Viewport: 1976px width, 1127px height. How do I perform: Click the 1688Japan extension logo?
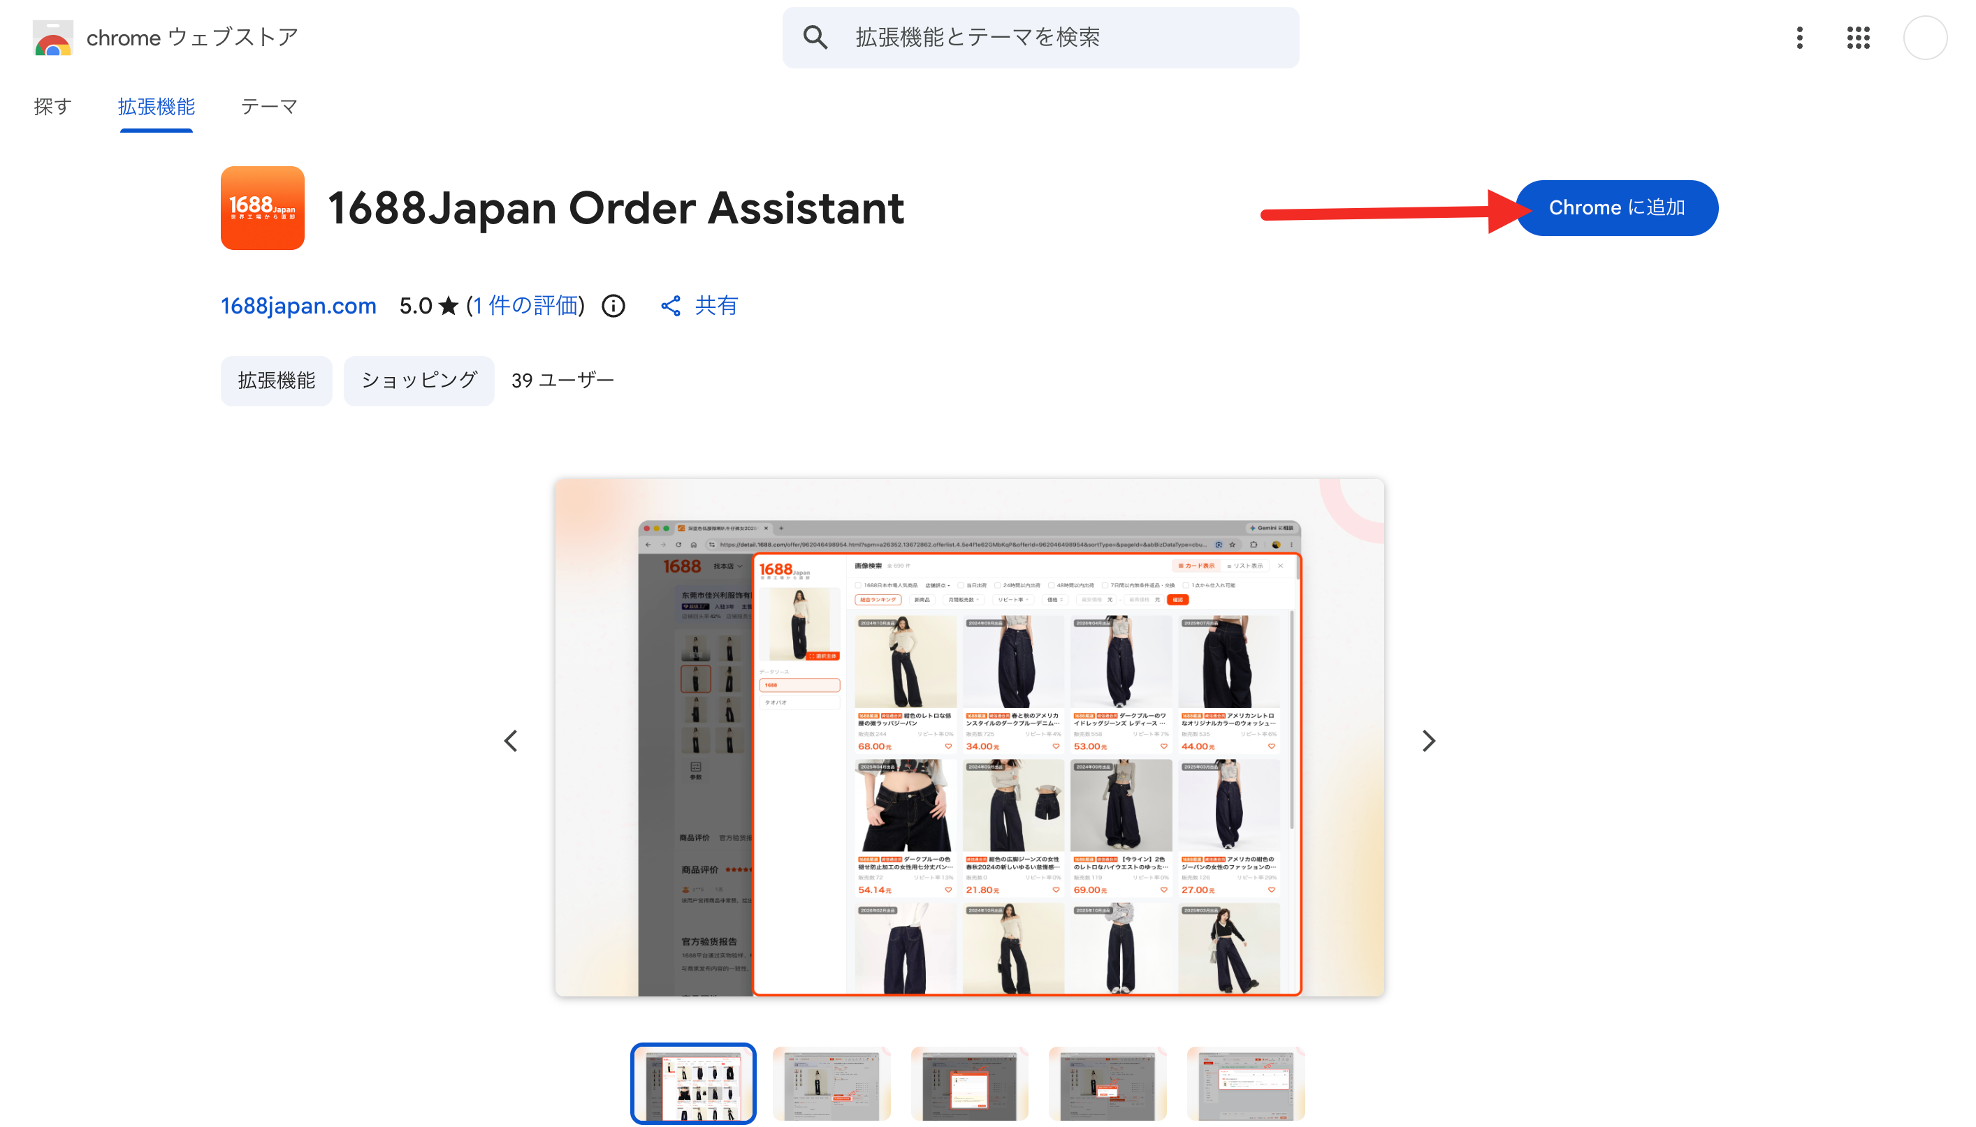click(263, 207)
